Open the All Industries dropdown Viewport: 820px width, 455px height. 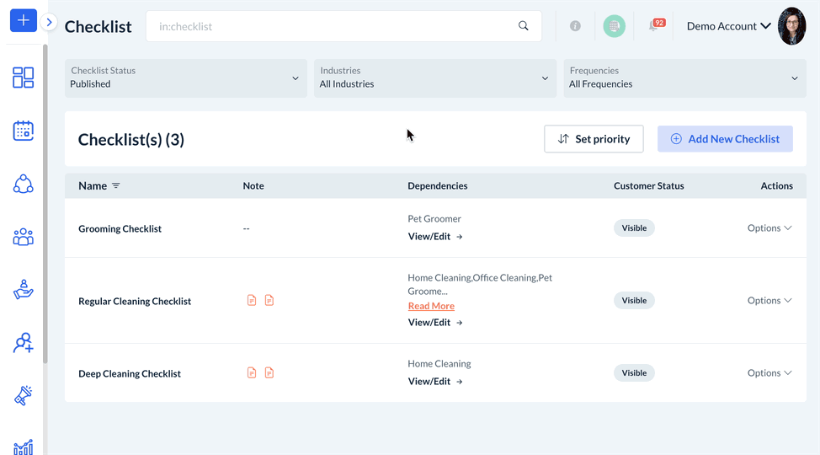point(434,78)
